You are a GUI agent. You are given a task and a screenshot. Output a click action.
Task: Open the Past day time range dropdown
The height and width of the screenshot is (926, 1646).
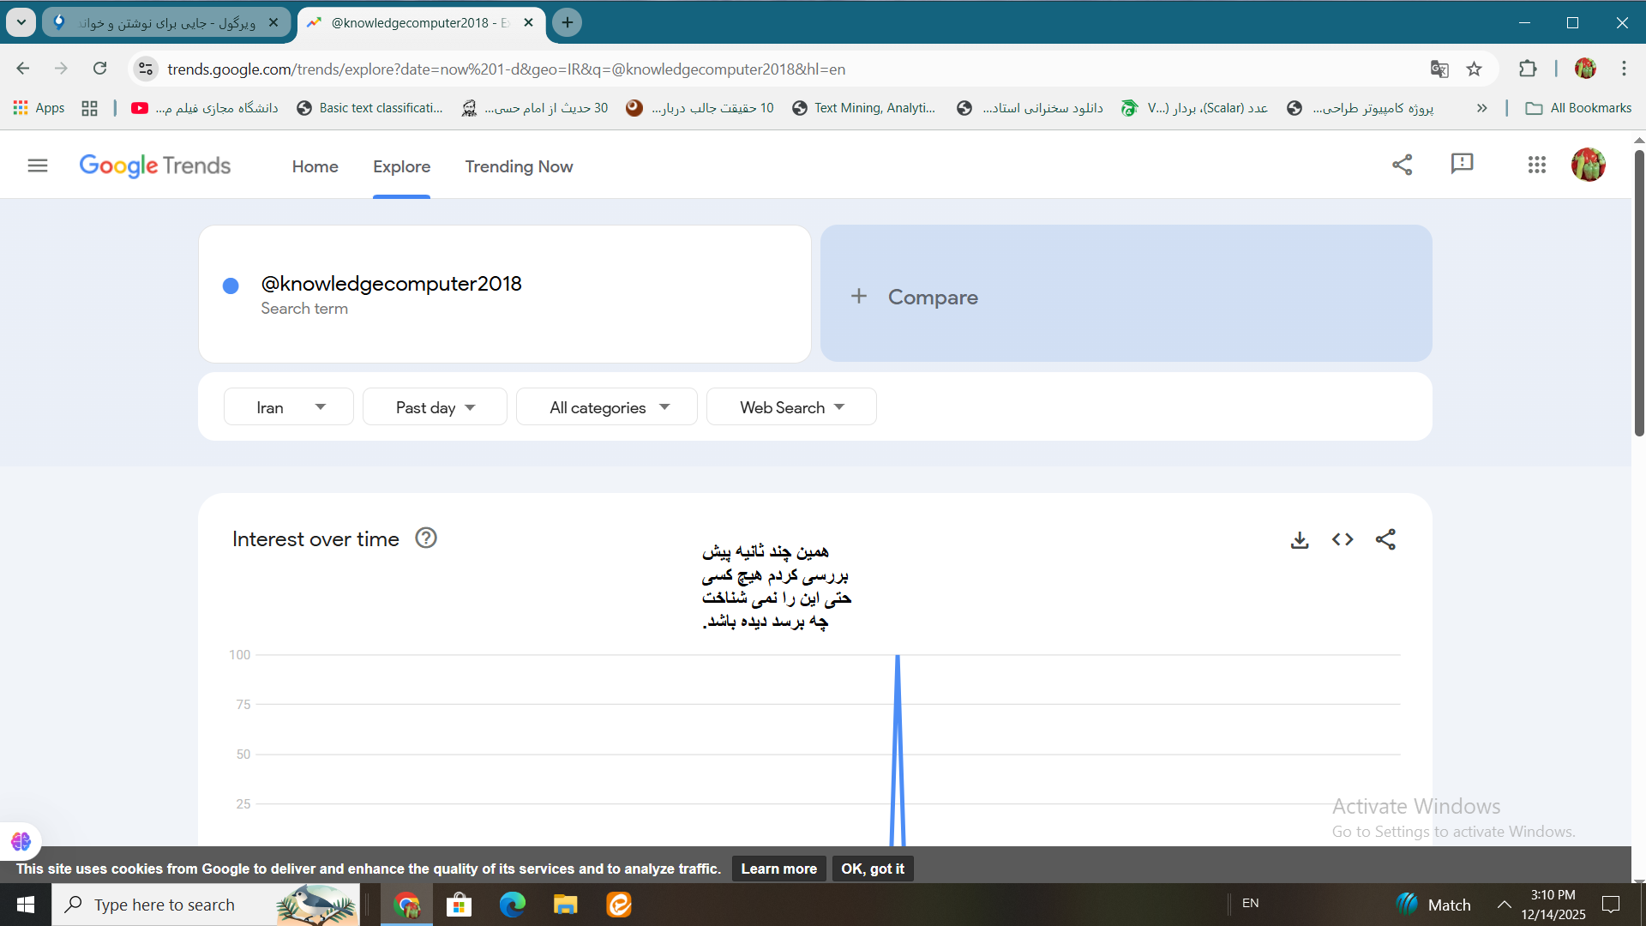pos(435,407)
